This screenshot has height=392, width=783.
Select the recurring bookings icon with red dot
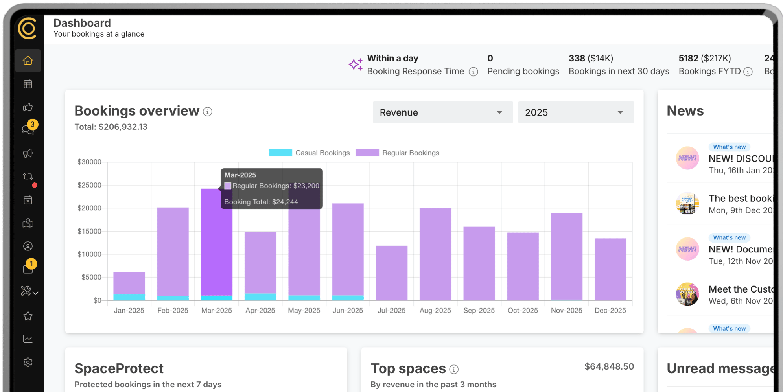click(28, 177)
